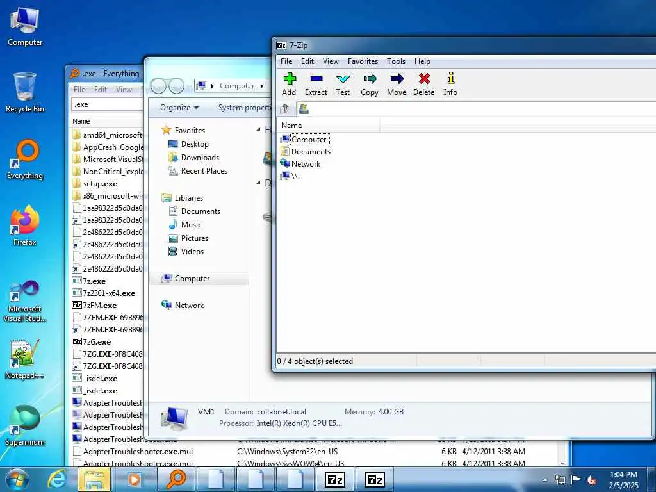The image size is (656, 492).
Task: Open Recent Places in Explorer sidebar
Action: point(204,170)
